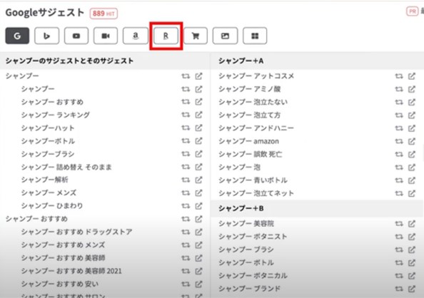Select the image search source icon
Screen dimensions: 424x298
click(x=226, y=36)
